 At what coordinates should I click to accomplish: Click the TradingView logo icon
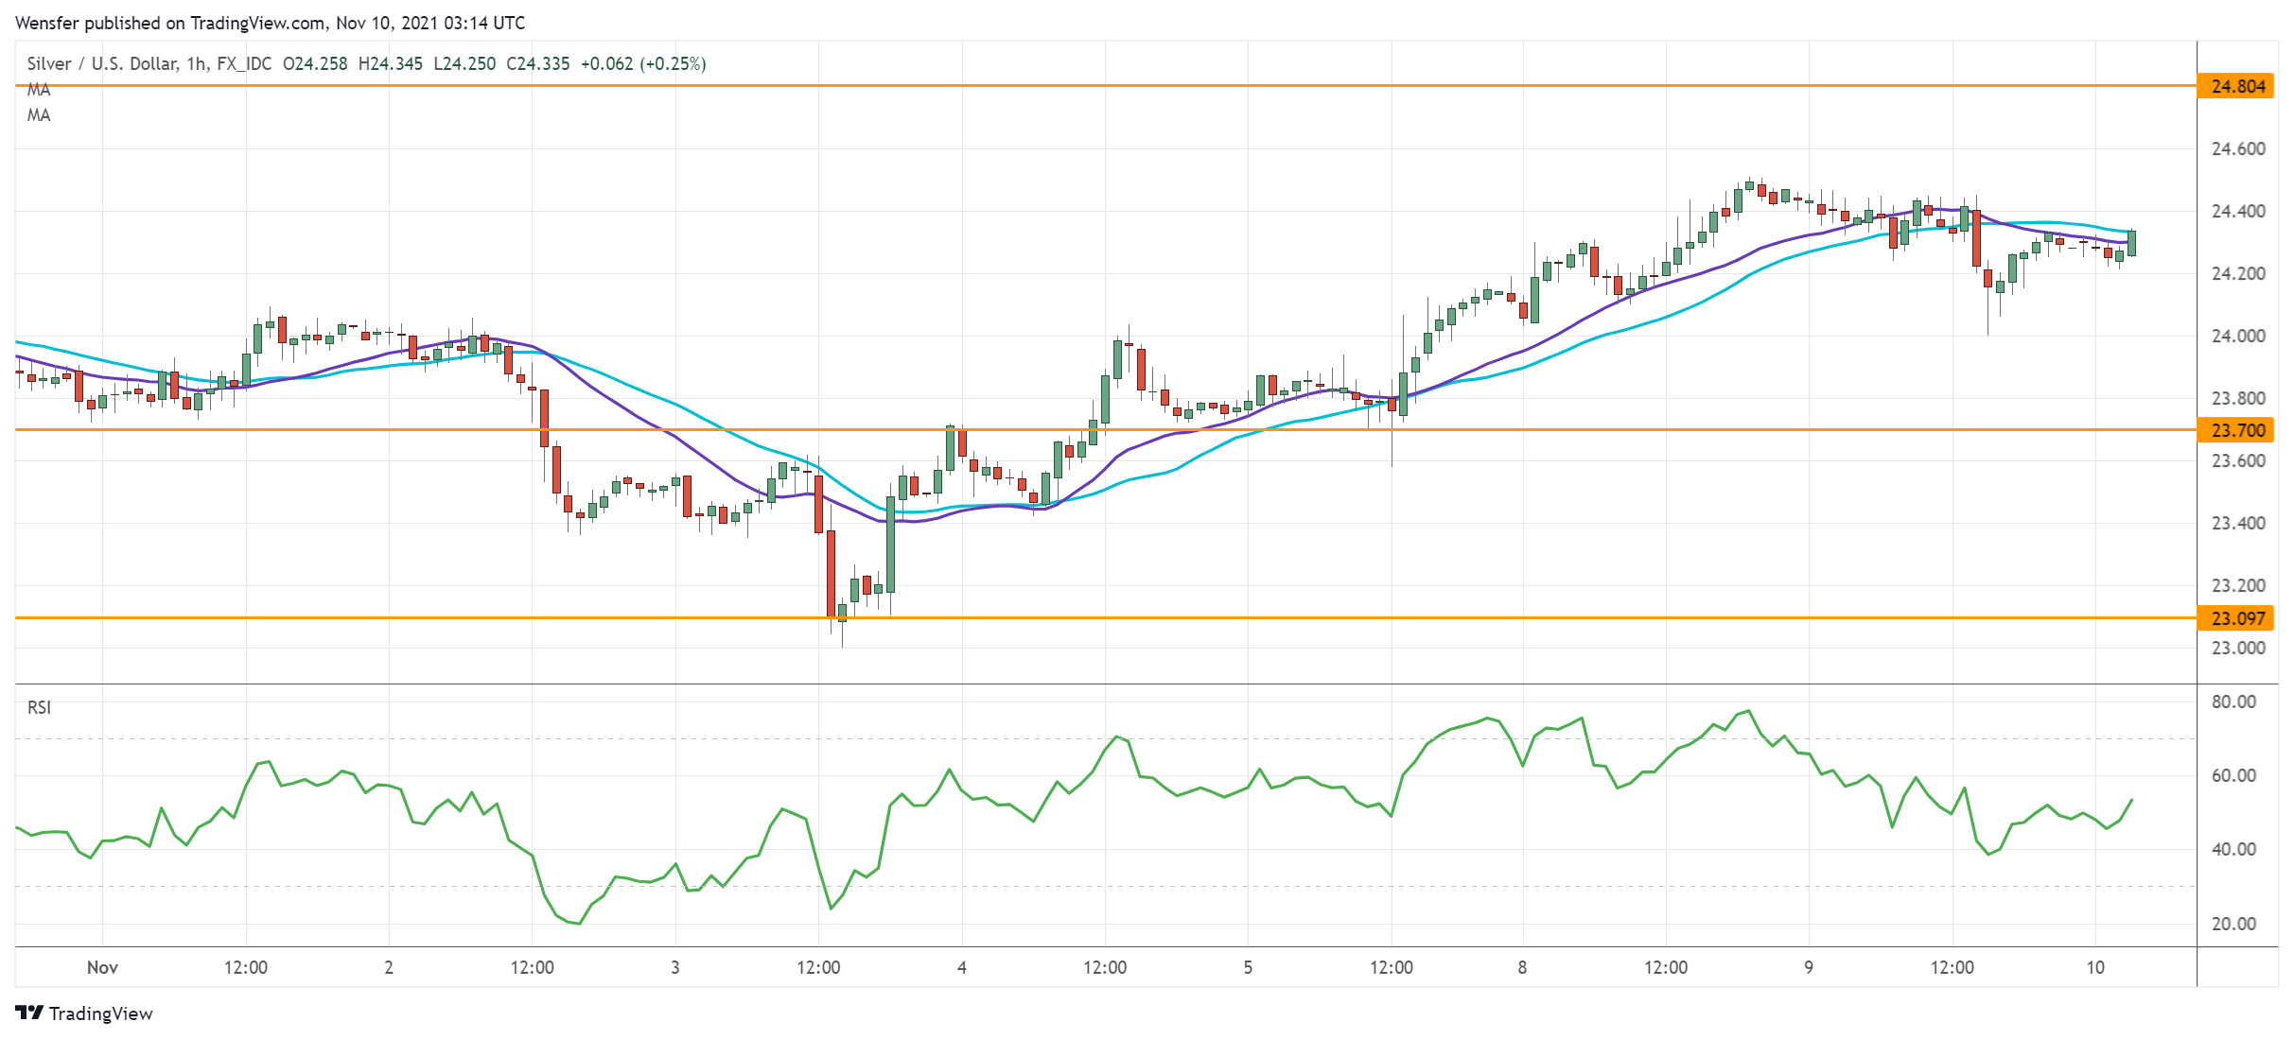pos(28,1013)
